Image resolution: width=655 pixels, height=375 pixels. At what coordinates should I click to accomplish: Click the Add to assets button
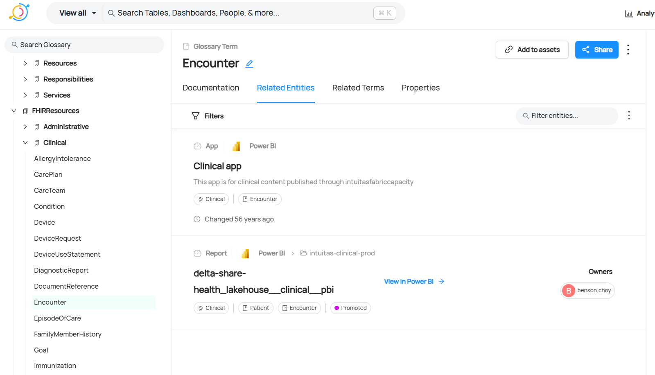(x=532, y=50)
